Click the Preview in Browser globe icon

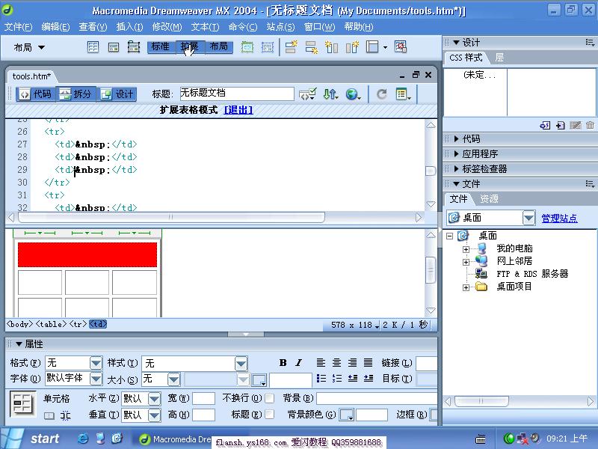353,94
